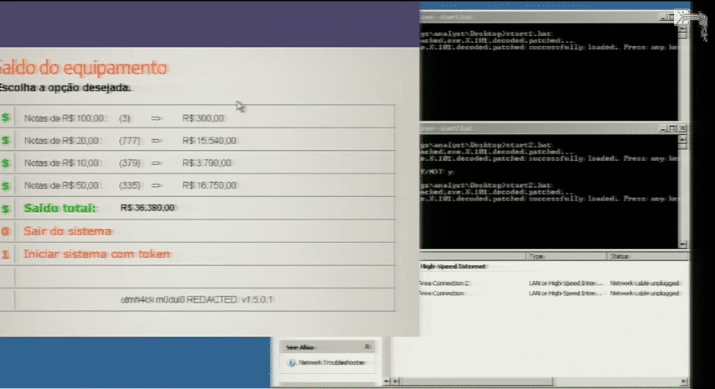The height and width of the screenshot is (389, 715).
Task: Click the atmh4ck version footer text
Action: pyautogui.click(x=196, y=299)
